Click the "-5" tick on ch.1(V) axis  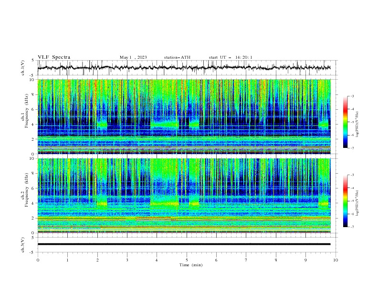32,75
